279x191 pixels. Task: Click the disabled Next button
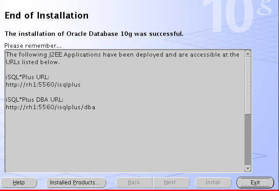tap(172, 183)
